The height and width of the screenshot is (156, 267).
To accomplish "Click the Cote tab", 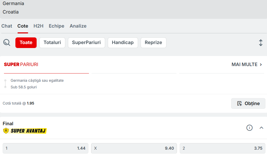I will (23, 26).
